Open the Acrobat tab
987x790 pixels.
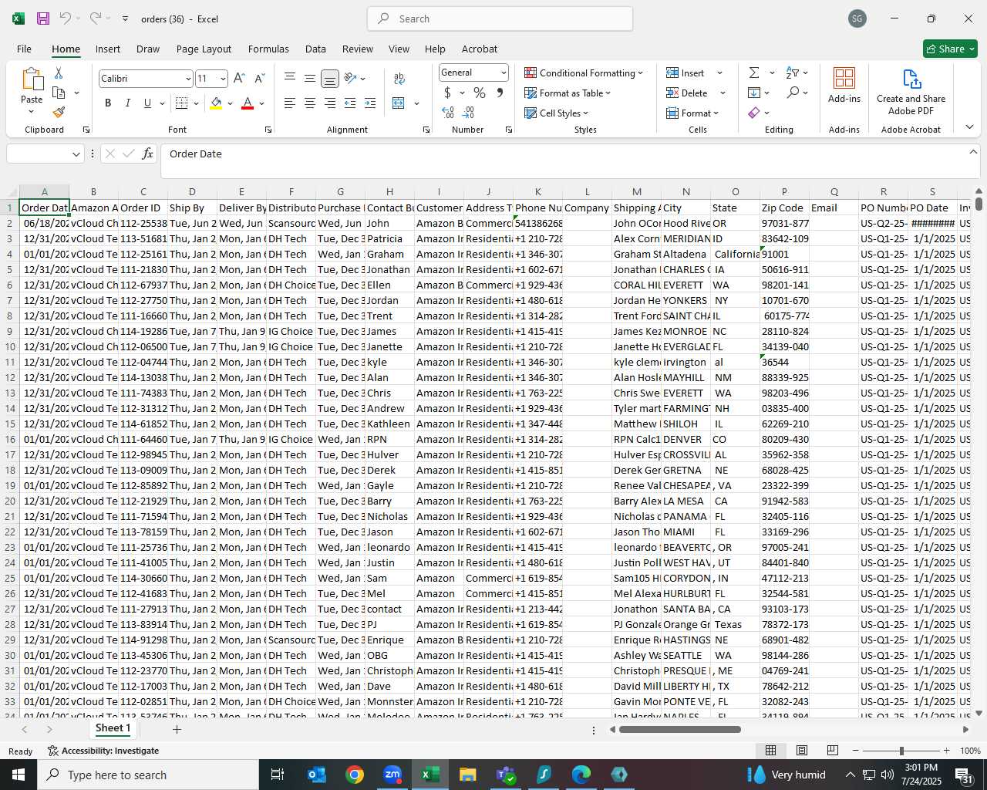[x=479, y=49]
